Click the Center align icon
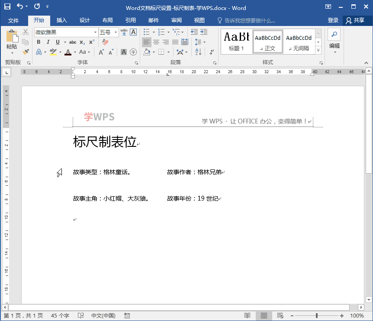The image size is (373, 321). [x=156, y=42]
